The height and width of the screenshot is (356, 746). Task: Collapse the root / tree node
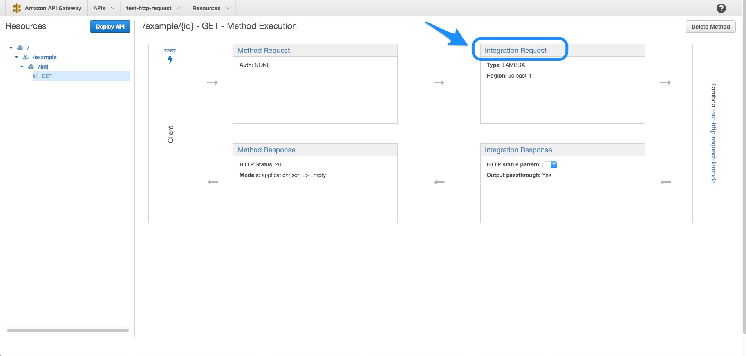(x=11, y=47)
